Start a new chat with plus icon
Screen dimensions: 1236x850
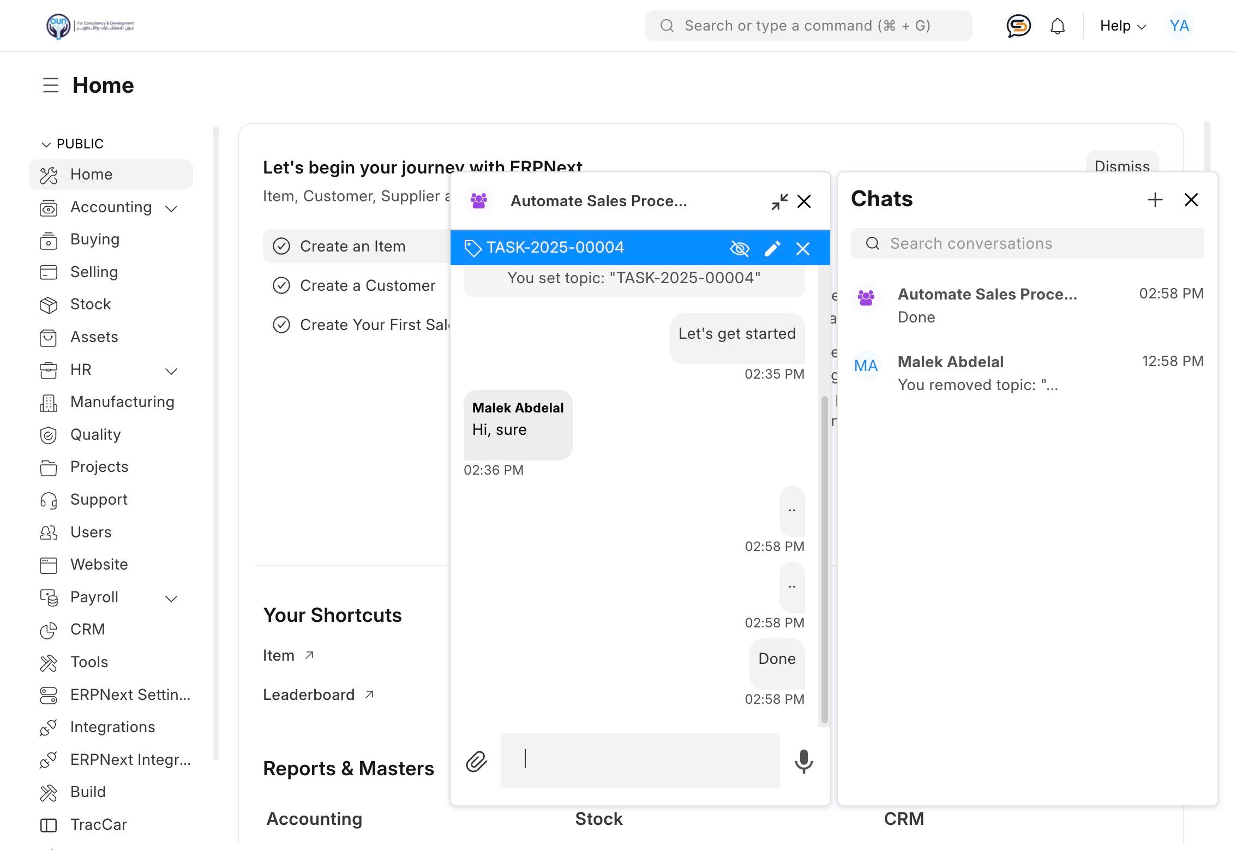point(1155,200)
